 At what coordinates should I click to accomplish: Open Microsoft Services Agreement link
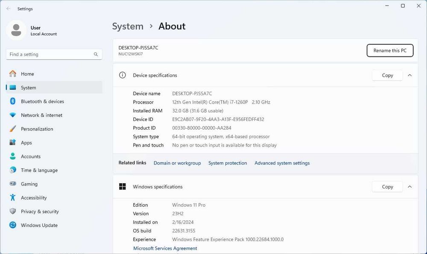(x=165, y=248)
